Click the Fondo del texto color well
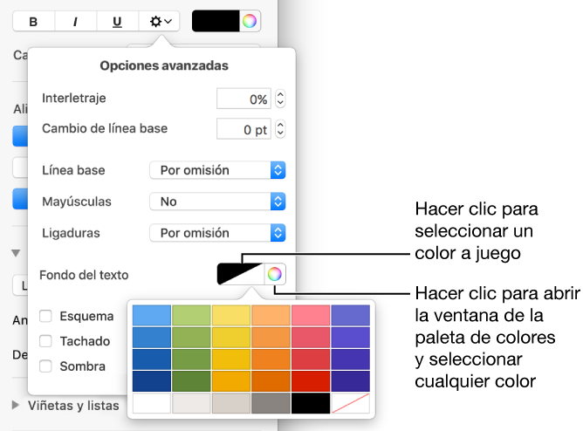 click(x=241, y=274)
